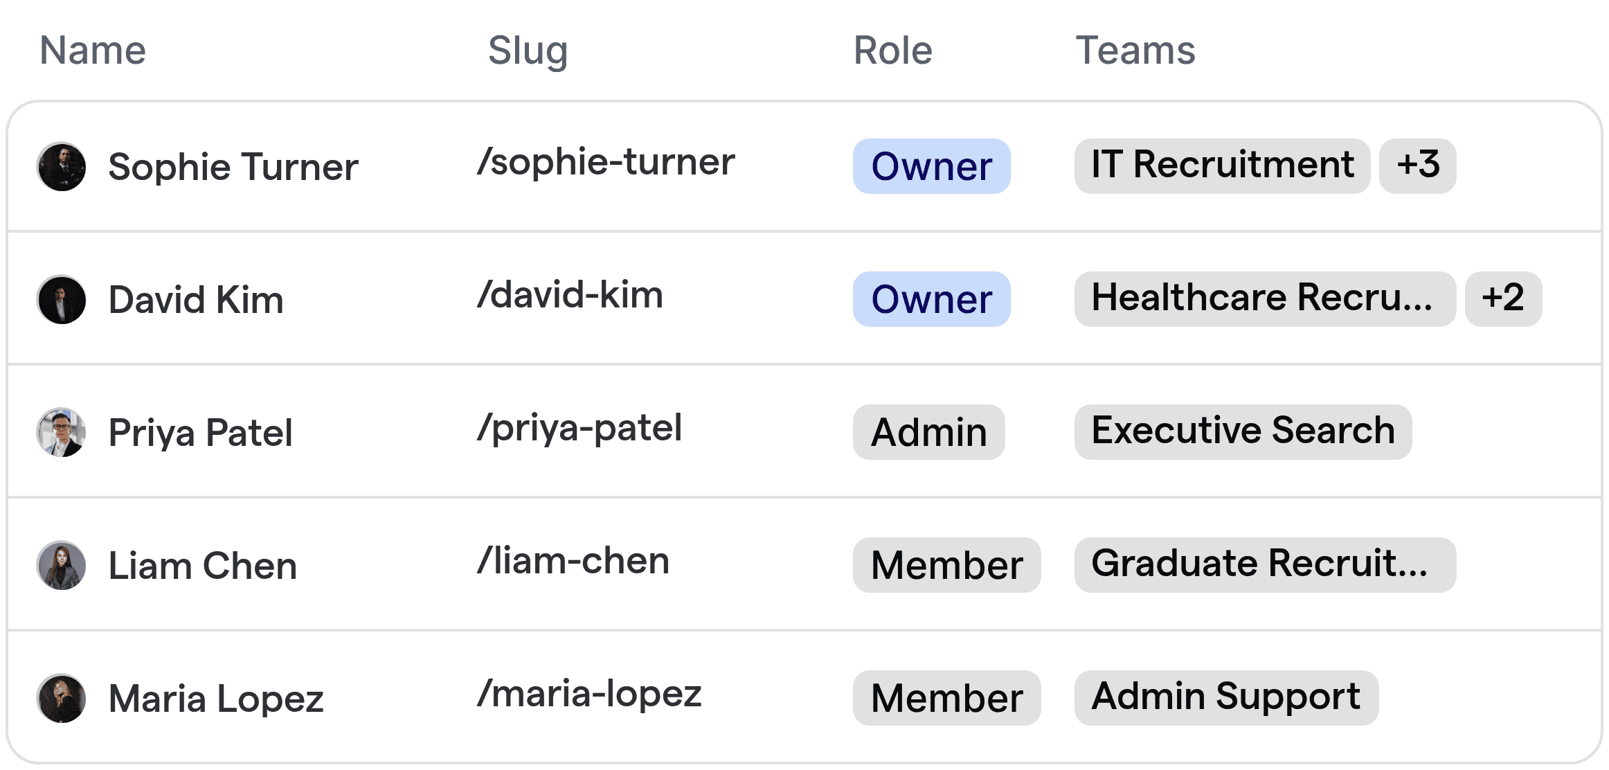Screen dimensions: 1609x770
Task: Select the Admin badge for Priya Patel
Action: point(928,432)
